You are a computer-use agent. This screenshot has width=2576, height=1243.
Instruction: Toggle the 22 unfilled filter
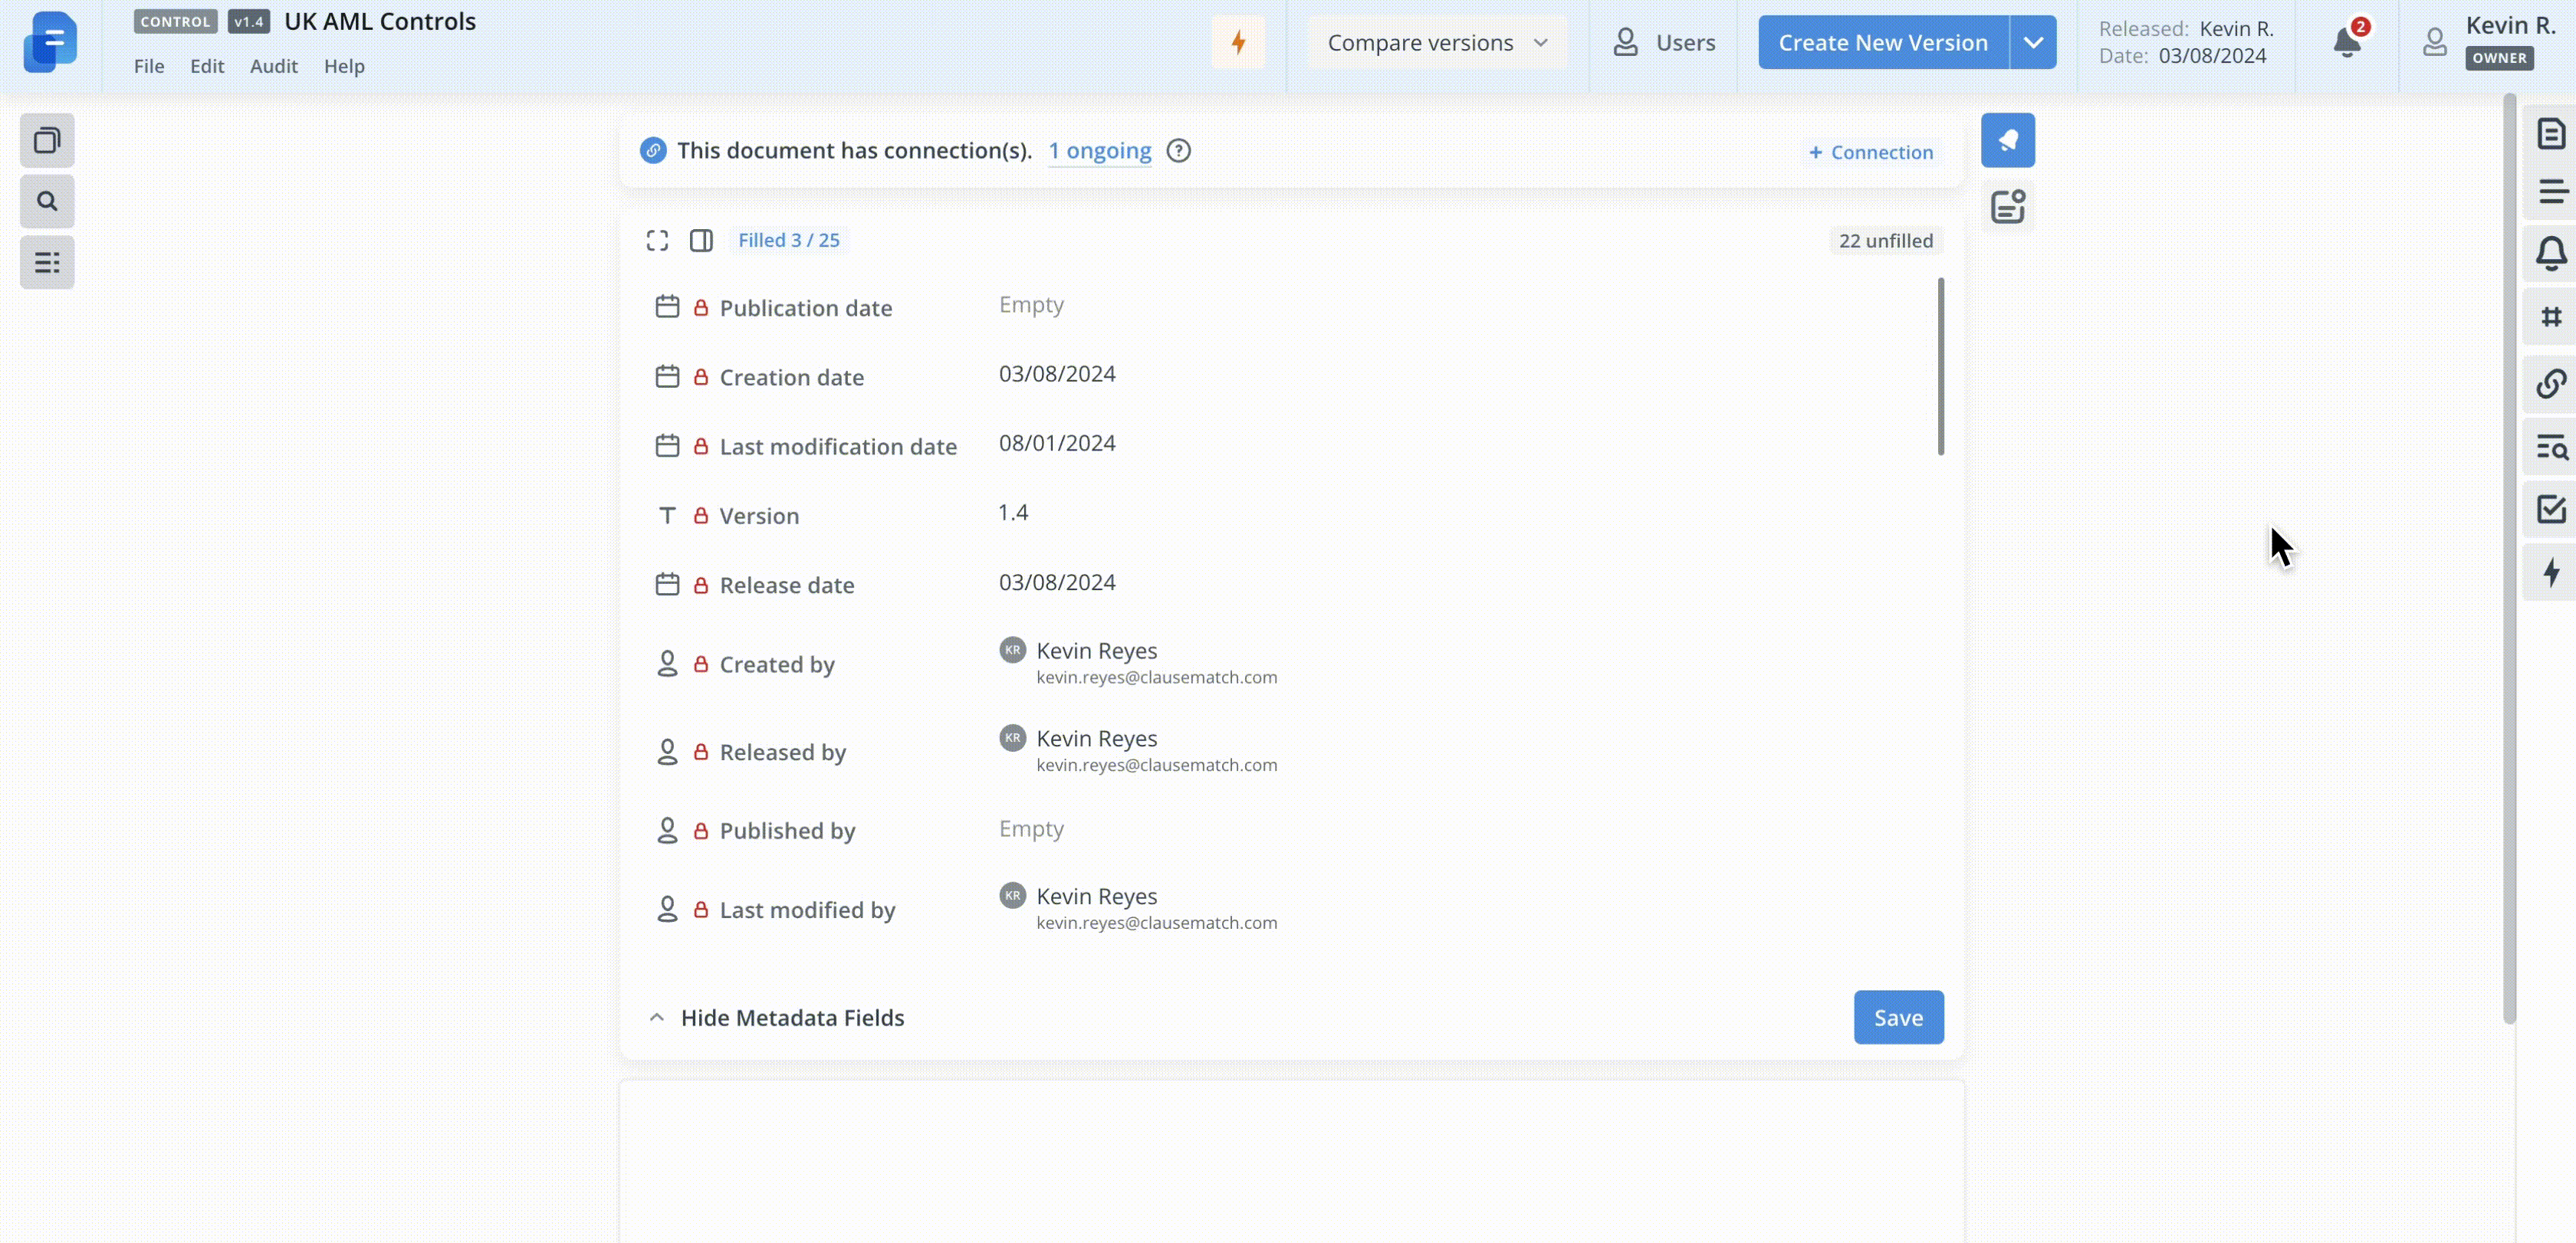(1885, 241)
